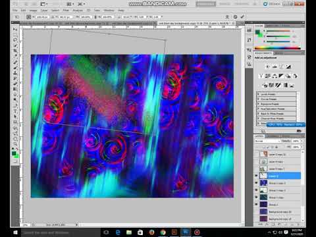This screenshot has width=316, height=237.
Task: Select the Move tool
Action: tap(15, 29)
